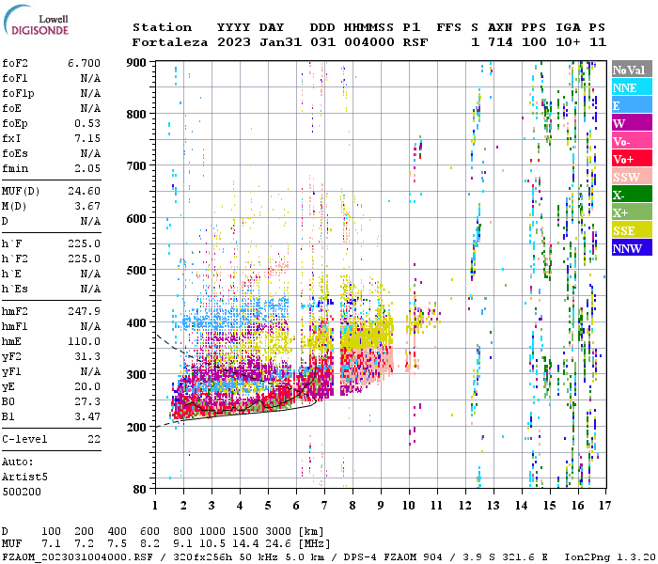This screenshot has width=658, height=564.
Task: Click the foEp value 0.53
Action: click(87, 123)
